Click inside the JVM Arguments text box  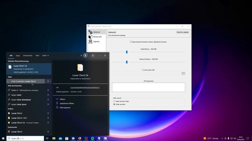(148, 87)
